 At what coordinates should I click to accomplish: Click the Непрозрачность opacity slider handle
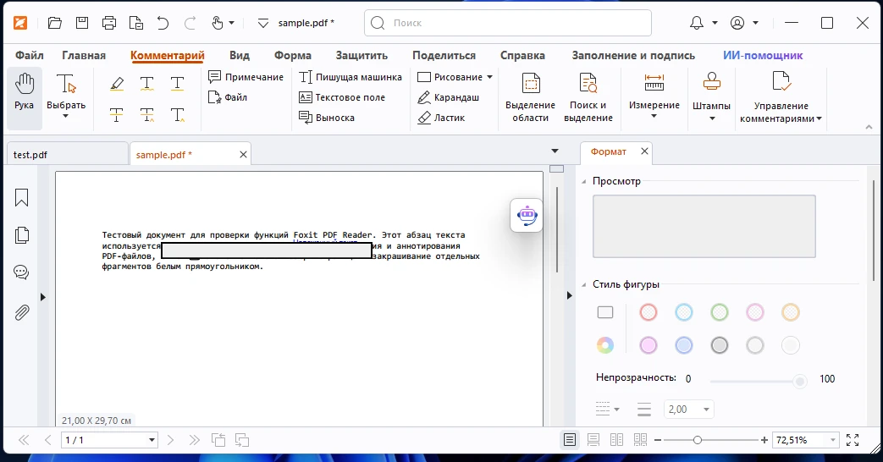(x=799, y=382)
